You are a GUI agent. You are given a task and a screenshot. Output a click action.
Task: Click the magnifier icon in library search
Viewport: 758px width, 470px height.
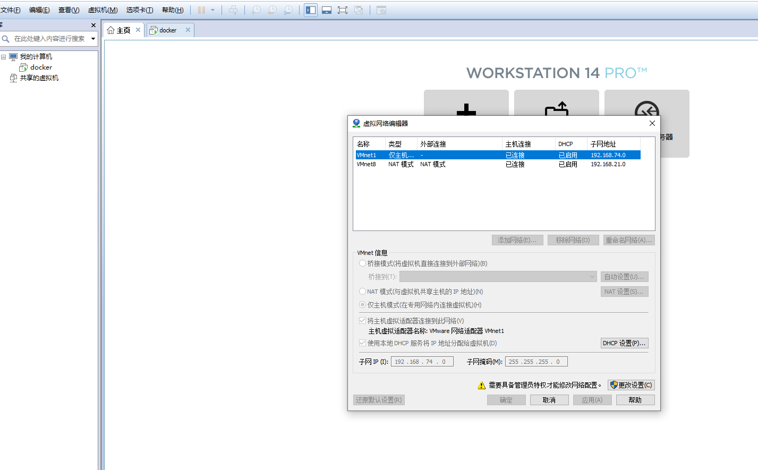tap(5, 39)
